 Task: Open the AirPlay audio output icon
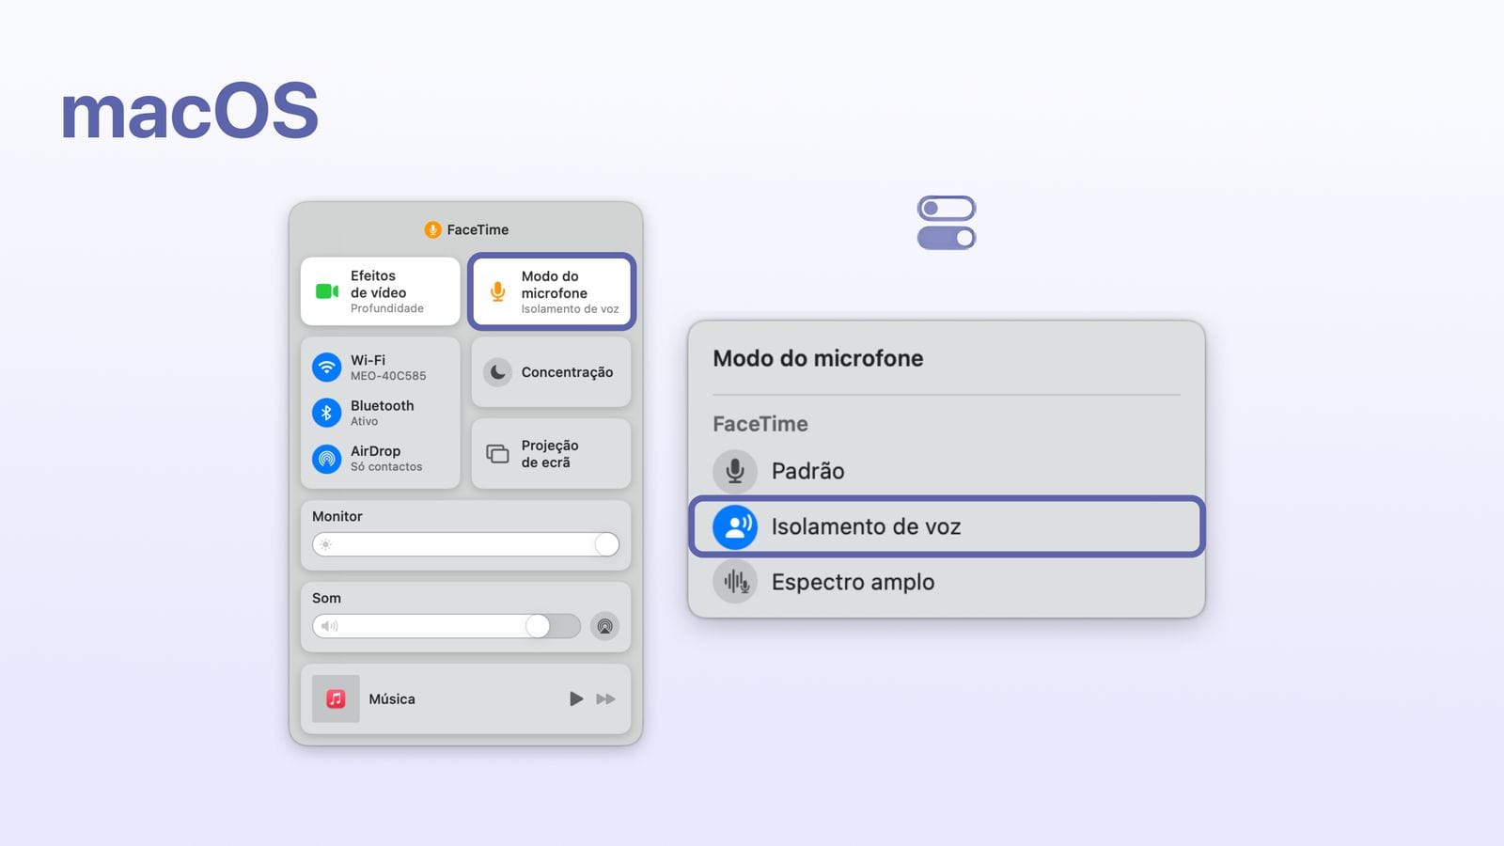(604, 626)
